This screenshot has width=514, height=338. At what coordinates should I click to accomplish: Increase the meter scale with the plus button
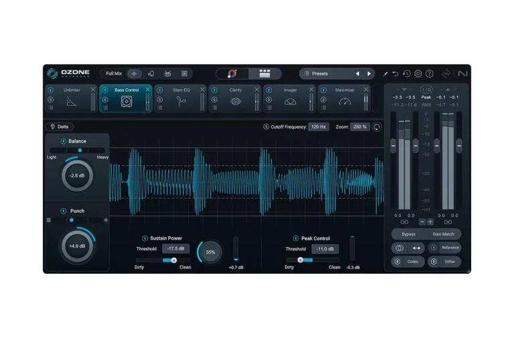[430, 222]
